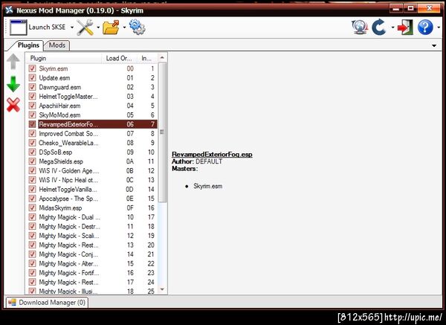Click plugin list scrollbar thumb
The width and height of the screenshot is (446, 325).
[162, 132]
